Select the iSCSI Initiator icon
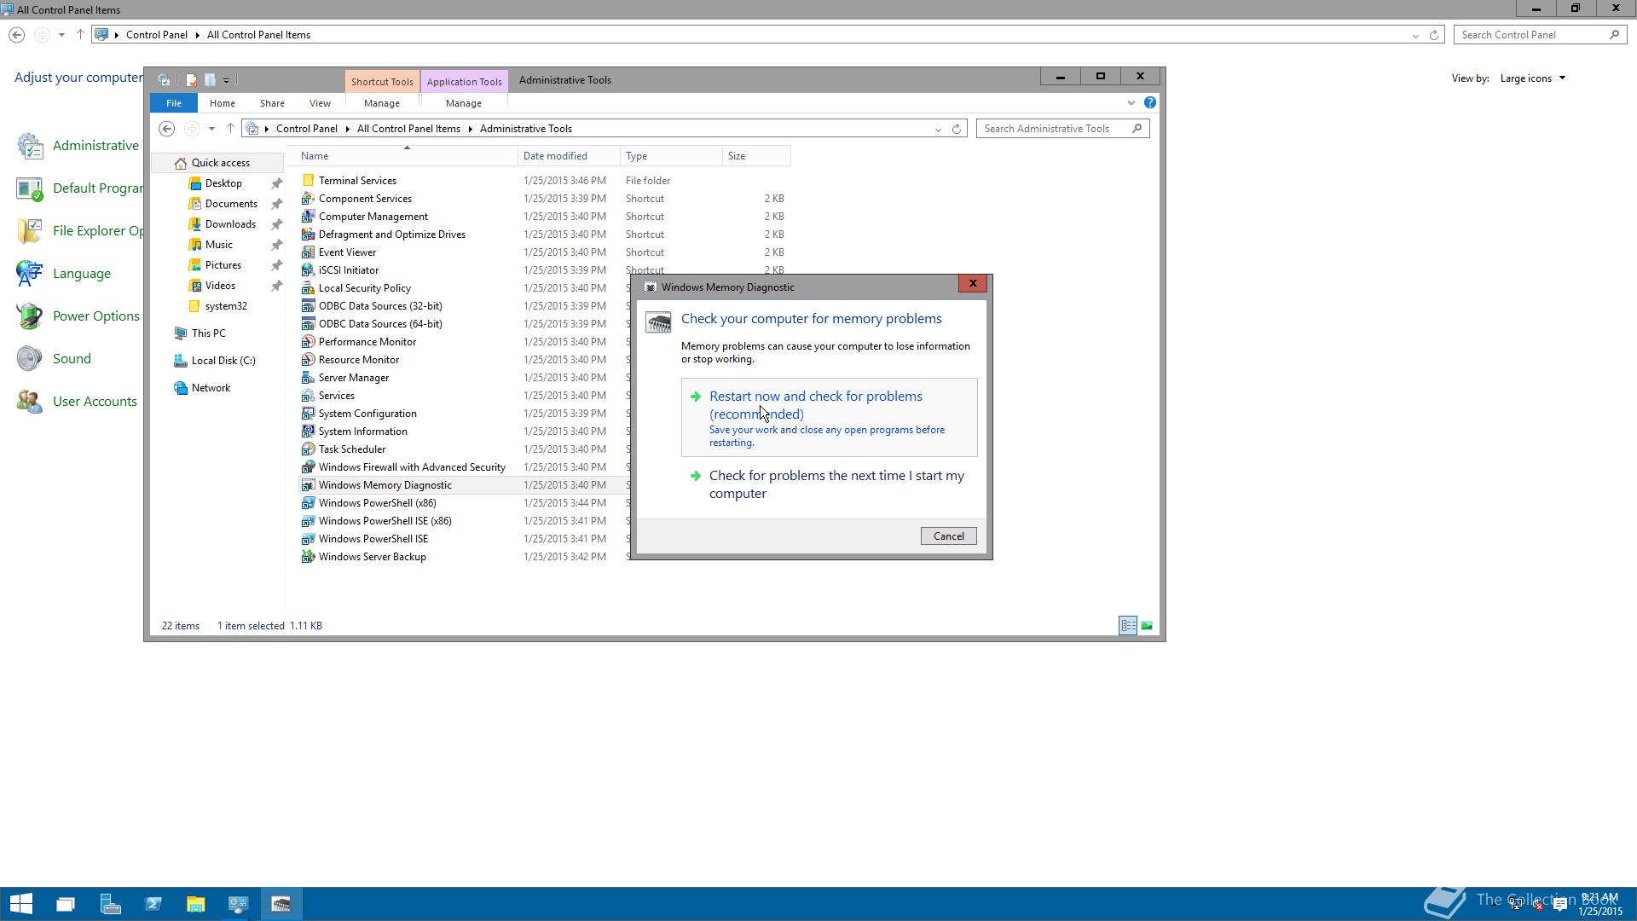The height and width of the screenshot is (921, 1637). (308, 270)
